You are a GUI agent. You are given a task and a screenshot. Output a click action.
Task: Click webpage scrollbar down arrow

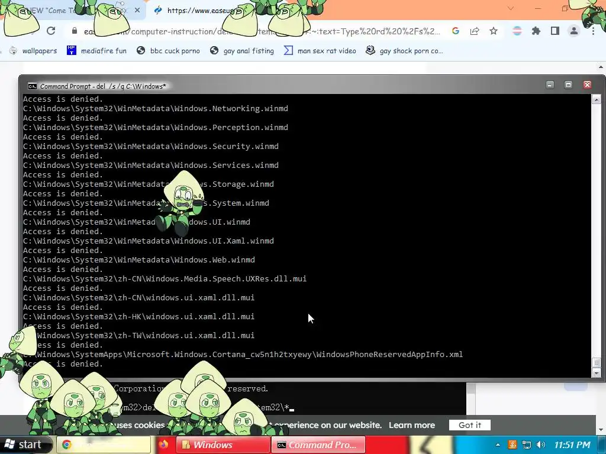601,429
